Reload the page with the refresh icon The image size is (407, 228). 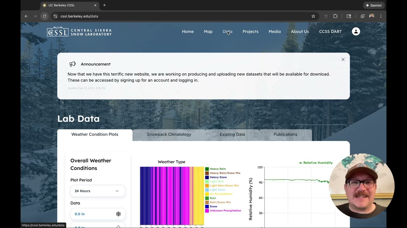tap(45, 16)
